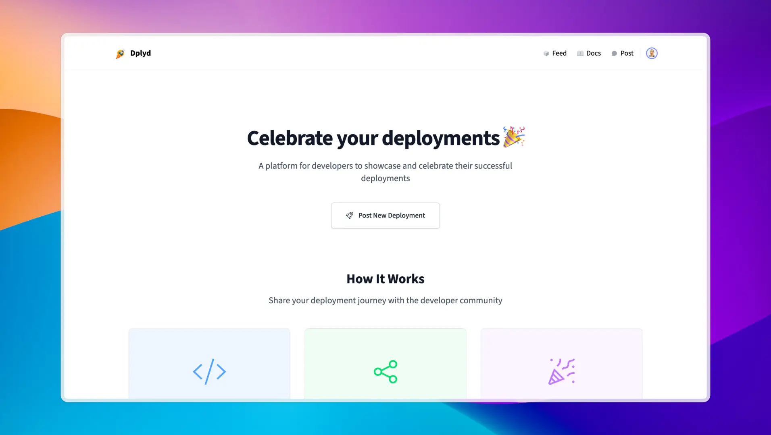Click the deployment journey subtitle text
This screenshot has height=435, width=771.
pos(385,300)
